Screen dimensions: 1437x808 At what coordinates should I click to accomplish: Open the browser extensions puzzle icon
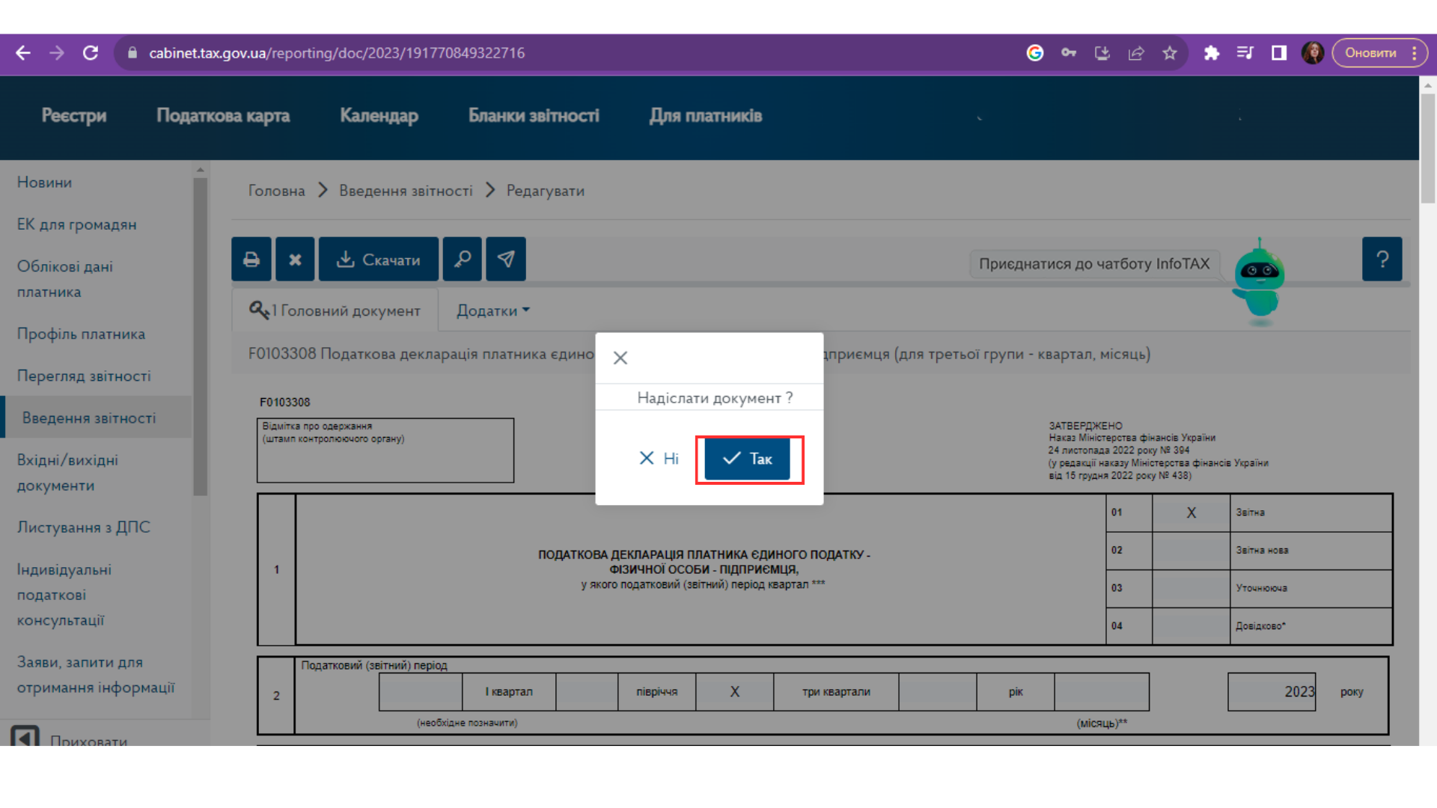[x=1212, y=53]
